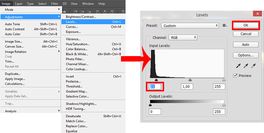The height and width of the screenshot is (133, 264).
Task: Open the Image menu in menu bar
Action: click(6, 4)
